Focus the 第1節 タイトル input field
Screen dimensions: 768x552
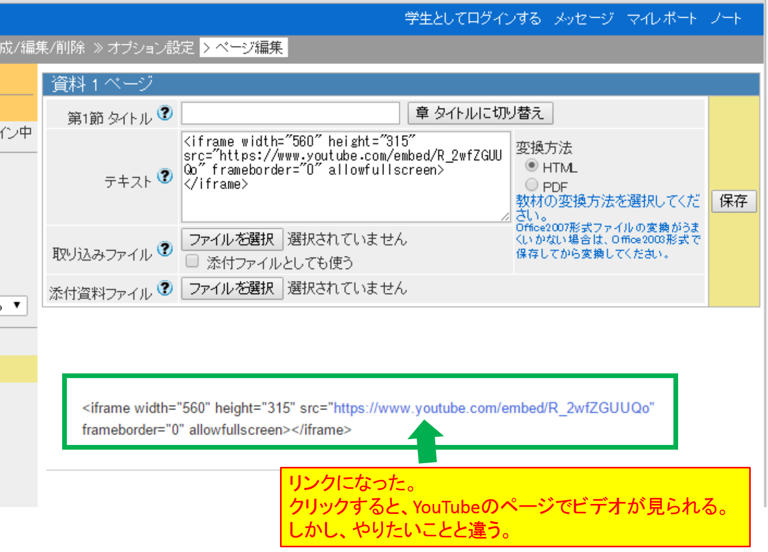(x=290, y=113)
